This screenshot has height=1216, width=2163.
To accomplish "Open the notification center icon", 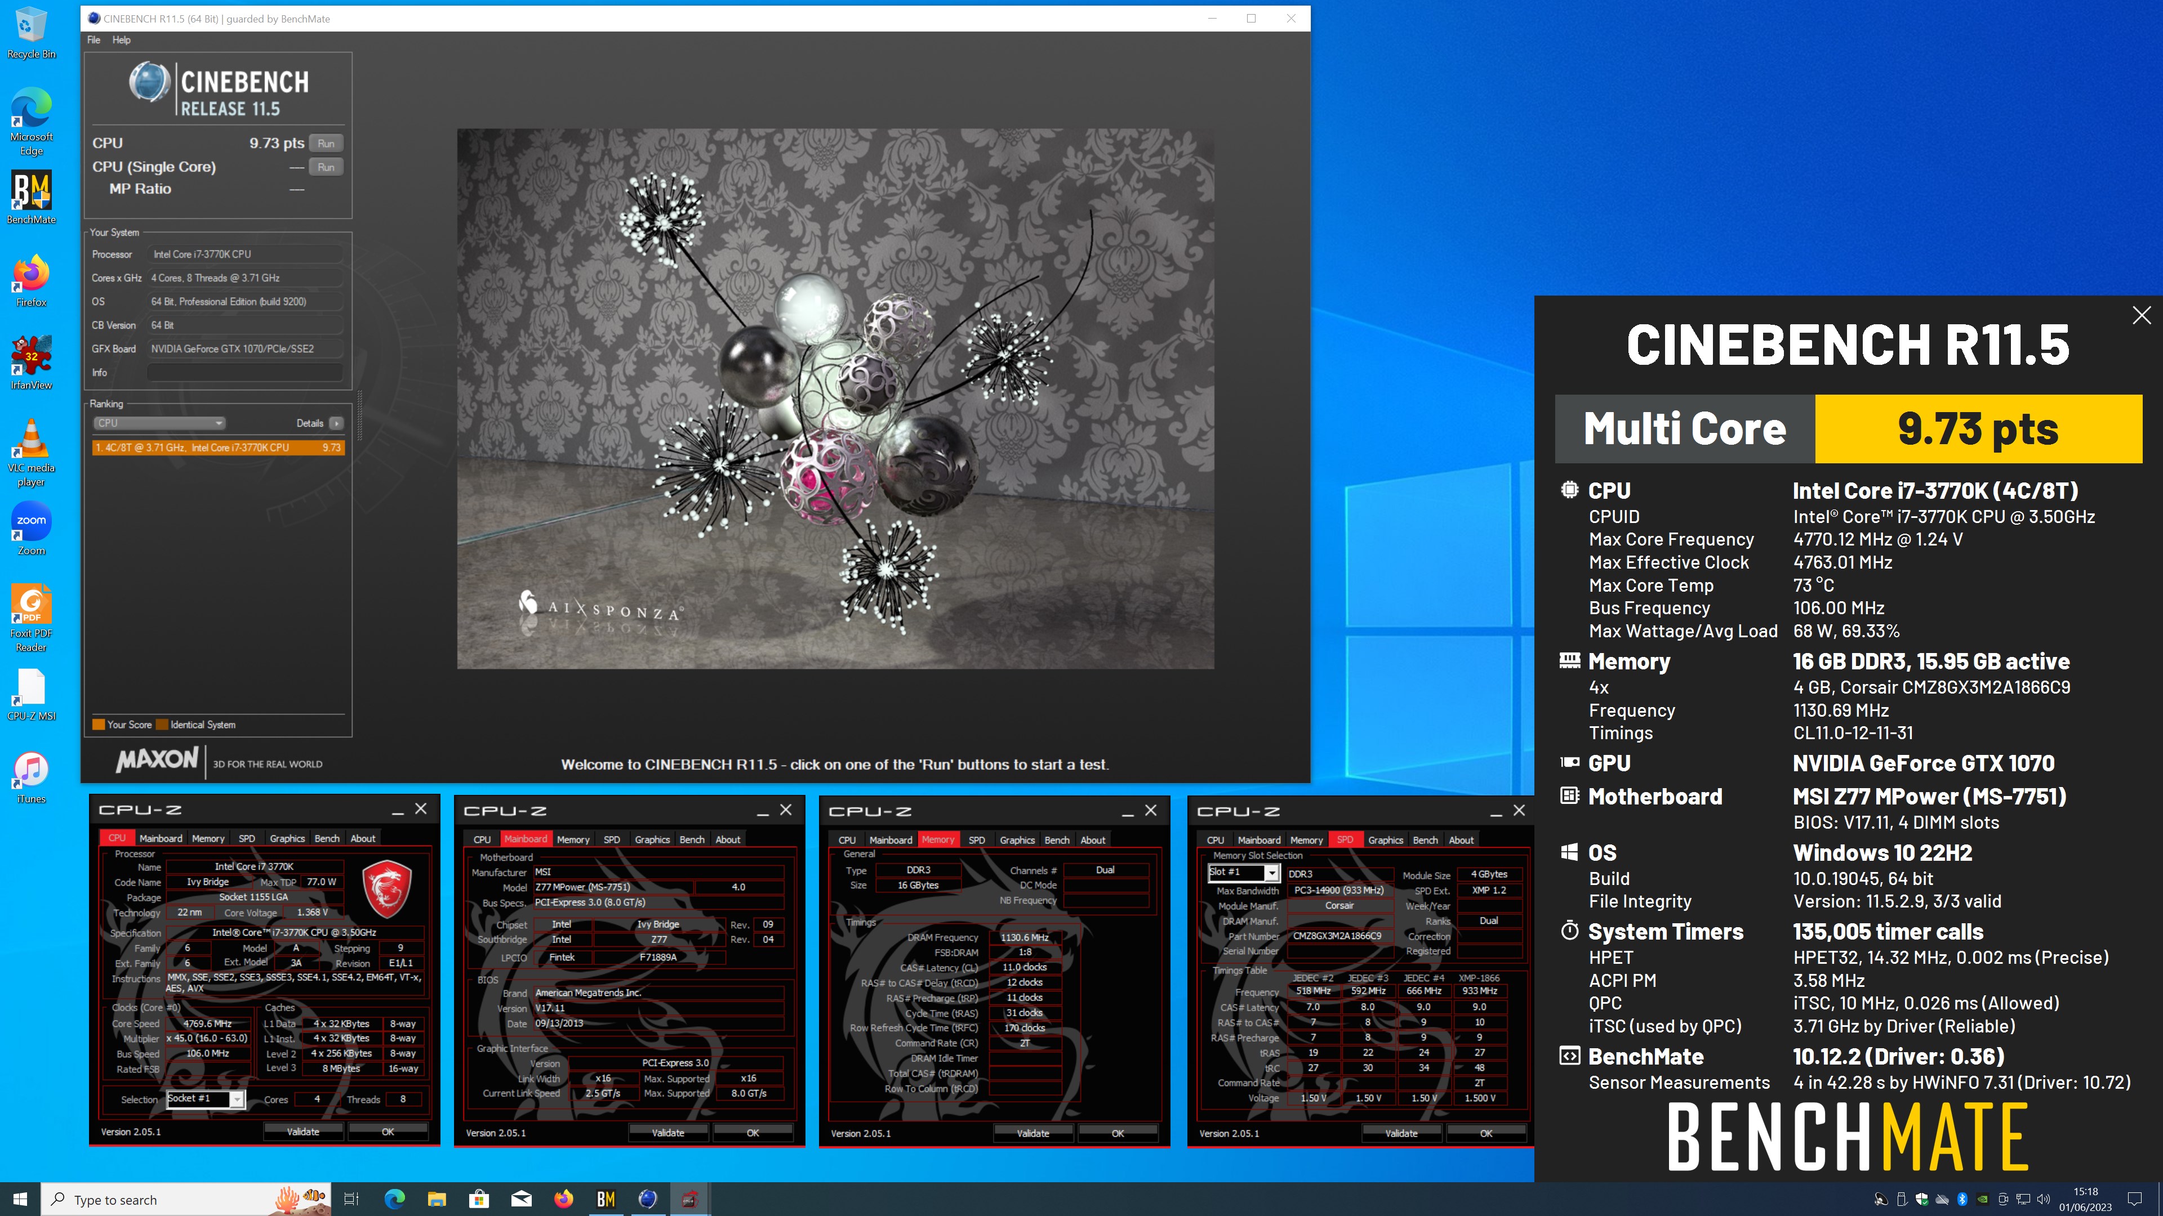I will click(x=2135, y=1199).
